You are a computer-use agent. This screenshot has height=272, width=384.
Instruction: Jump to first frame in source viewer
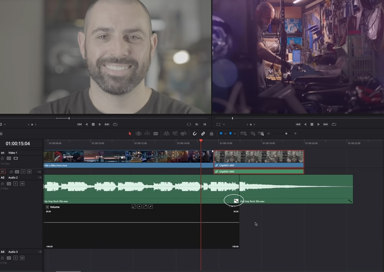80,124
